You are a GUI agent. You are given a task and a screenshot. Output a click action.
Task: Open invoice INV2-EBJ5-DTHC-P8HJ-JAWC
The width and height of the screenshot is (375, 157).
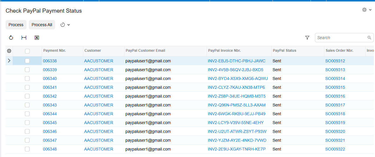[x=237, y=61]
